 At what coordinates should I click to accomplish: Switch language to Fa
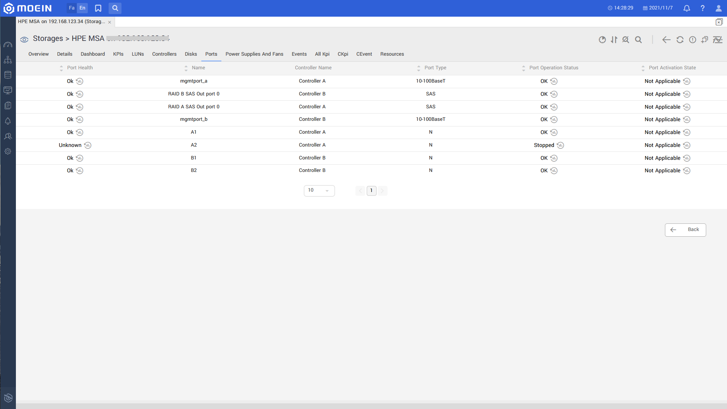72,8
